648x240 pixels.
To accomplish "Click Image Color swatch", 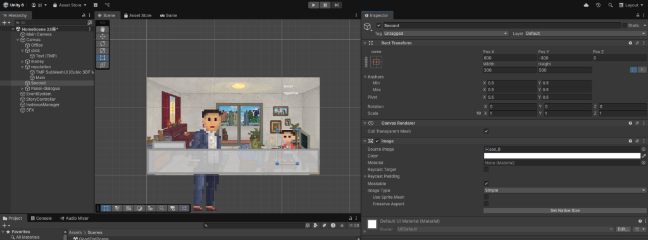I will tap(562, 156).
